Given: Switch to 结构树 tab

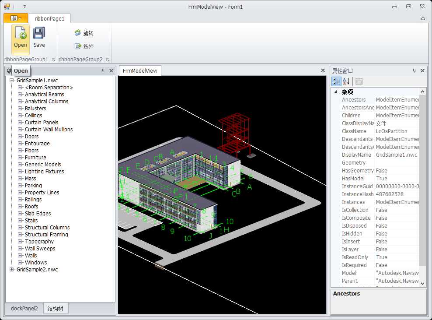Looking at the screenshot, I should pyautogui.click(x=56, y=309).
